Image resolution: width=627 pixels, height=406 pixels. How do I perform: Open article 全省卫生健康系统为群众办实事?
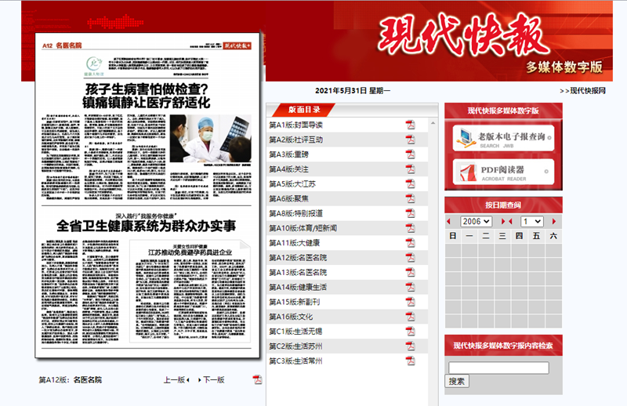pos(147,226)
